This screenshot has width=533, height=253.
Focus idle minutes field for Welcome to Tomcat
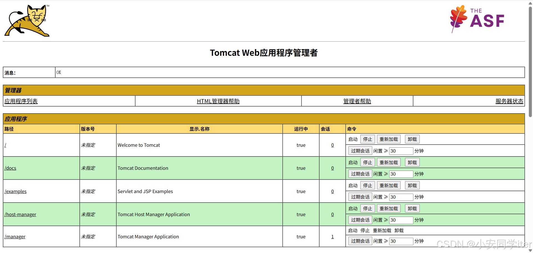point(401,151)
